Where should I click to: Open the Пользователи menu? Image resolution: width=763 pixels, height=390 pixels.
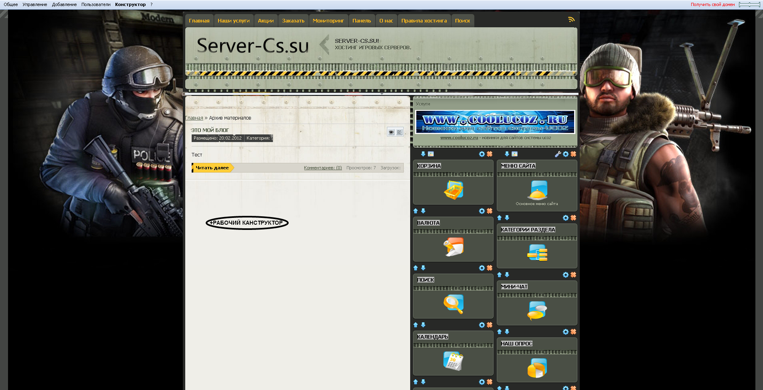click(96, 4)
